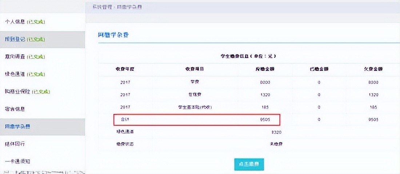Select the 宿舍信息 sidebar entry
Viewport: 400px width, 174px height.
(15, 109)
